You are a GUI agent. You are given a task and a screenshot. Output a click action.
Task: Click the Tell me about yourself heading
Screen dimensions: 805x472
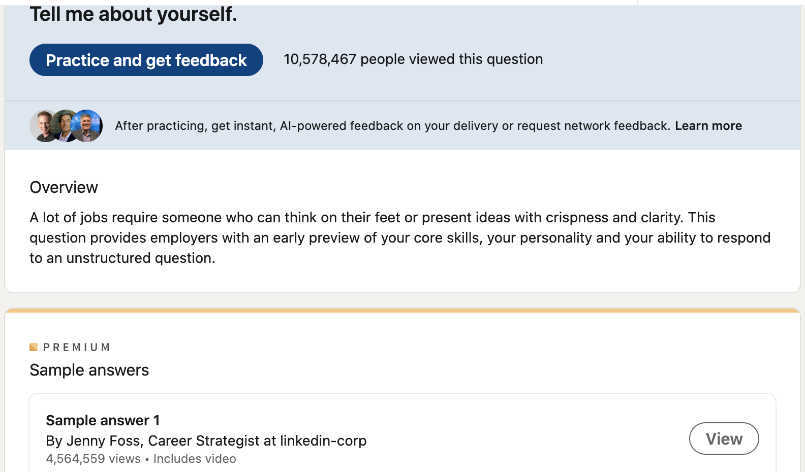(x=133, y=14)
